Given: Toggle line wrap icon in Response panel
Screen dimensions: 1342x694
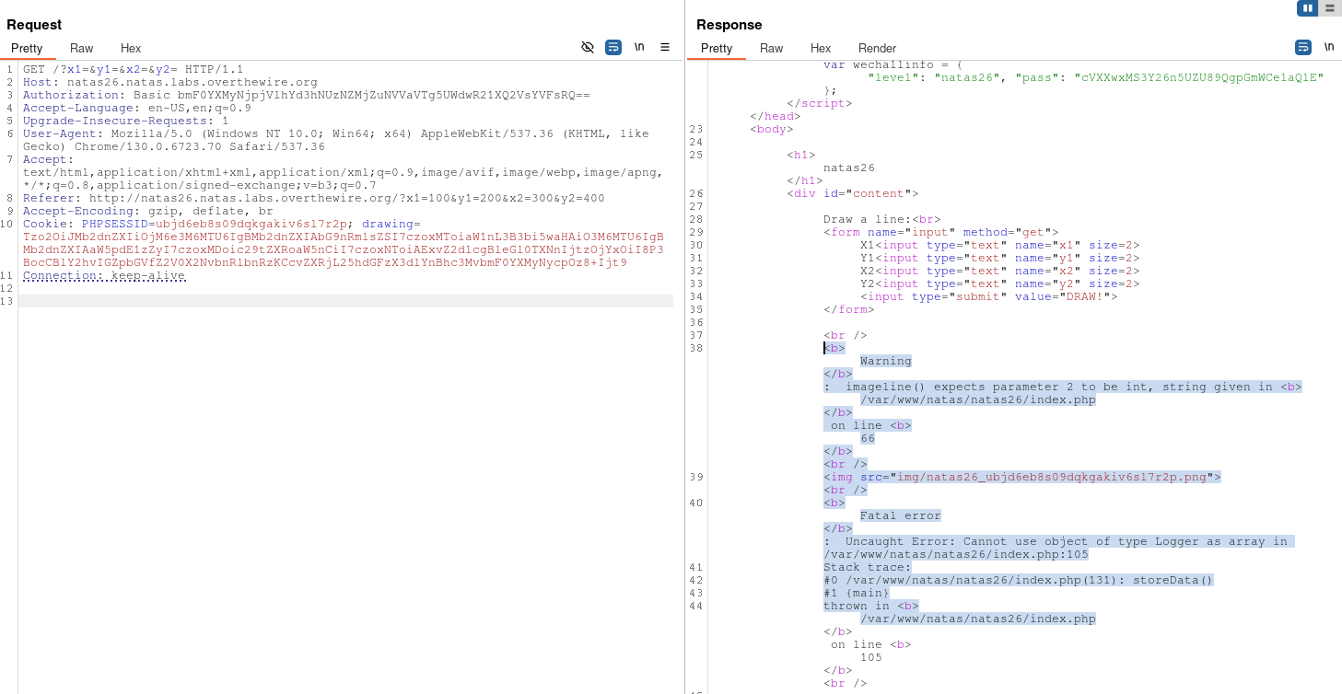Looking at the screenshot, I should 1303,47.
